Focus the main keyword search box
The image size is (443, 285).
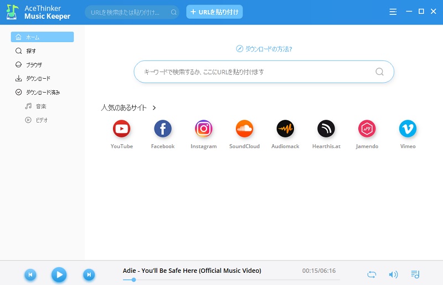point(264,72)
